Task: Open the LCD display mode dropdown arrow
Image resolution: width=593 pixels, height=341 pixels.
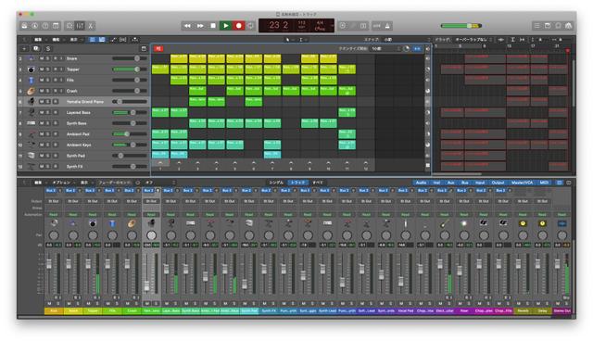Action: [333, 26]
